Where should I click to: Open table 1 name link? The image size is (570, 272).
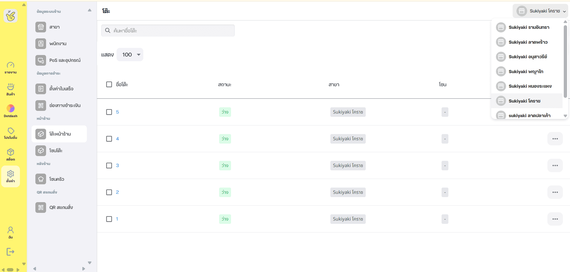tap(117, 219)
